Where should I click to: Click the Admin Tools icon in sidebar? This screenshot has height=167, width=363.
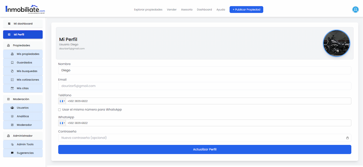(12, 144)
